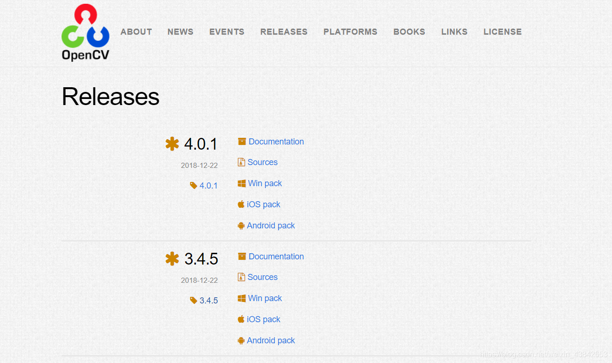
Task: Go to the NEWS page
Action: coord(180,32)
